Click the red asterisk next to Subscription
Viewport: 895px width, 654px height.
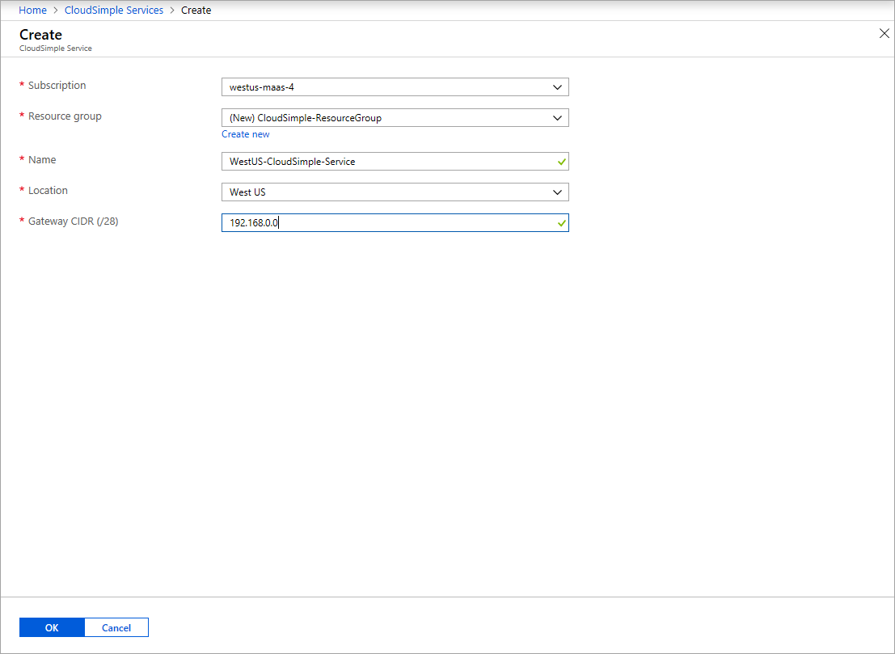point(21,84)
